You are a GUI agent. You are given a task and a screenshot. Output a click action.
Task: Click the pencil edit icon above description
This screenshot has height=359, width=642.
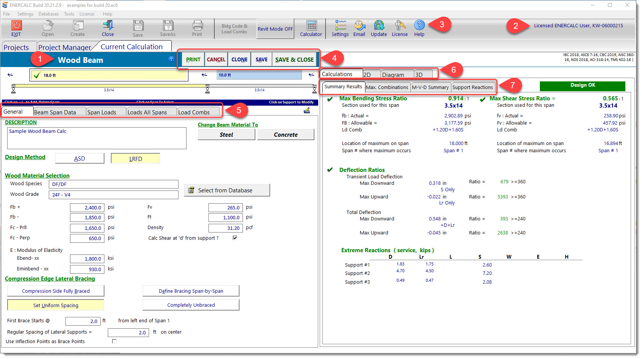click(307, 110)
